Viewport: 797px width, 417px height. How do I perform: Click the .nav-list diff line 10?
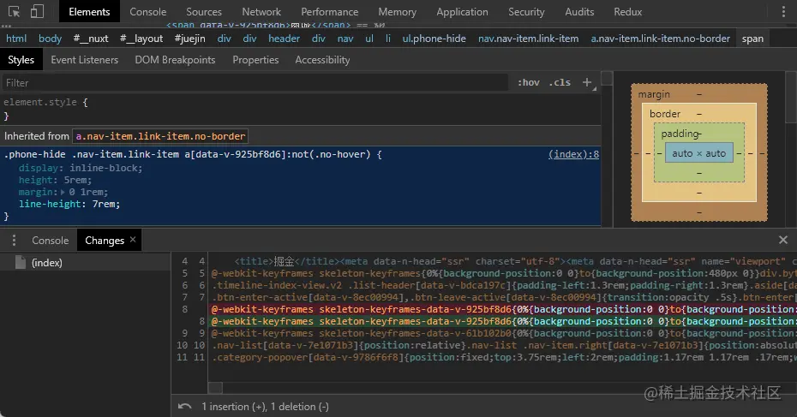(502, 345)
